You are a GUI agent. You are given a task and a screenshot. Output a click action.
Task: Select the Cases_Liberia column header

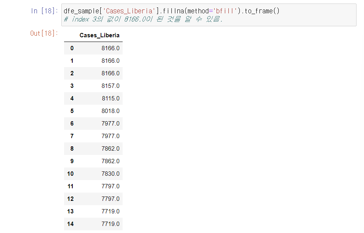[x=99, y=35]
